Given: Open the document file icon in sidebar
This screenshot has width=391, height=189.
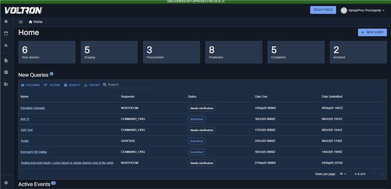Looking at the screenshot, I should tap(6, 60).
